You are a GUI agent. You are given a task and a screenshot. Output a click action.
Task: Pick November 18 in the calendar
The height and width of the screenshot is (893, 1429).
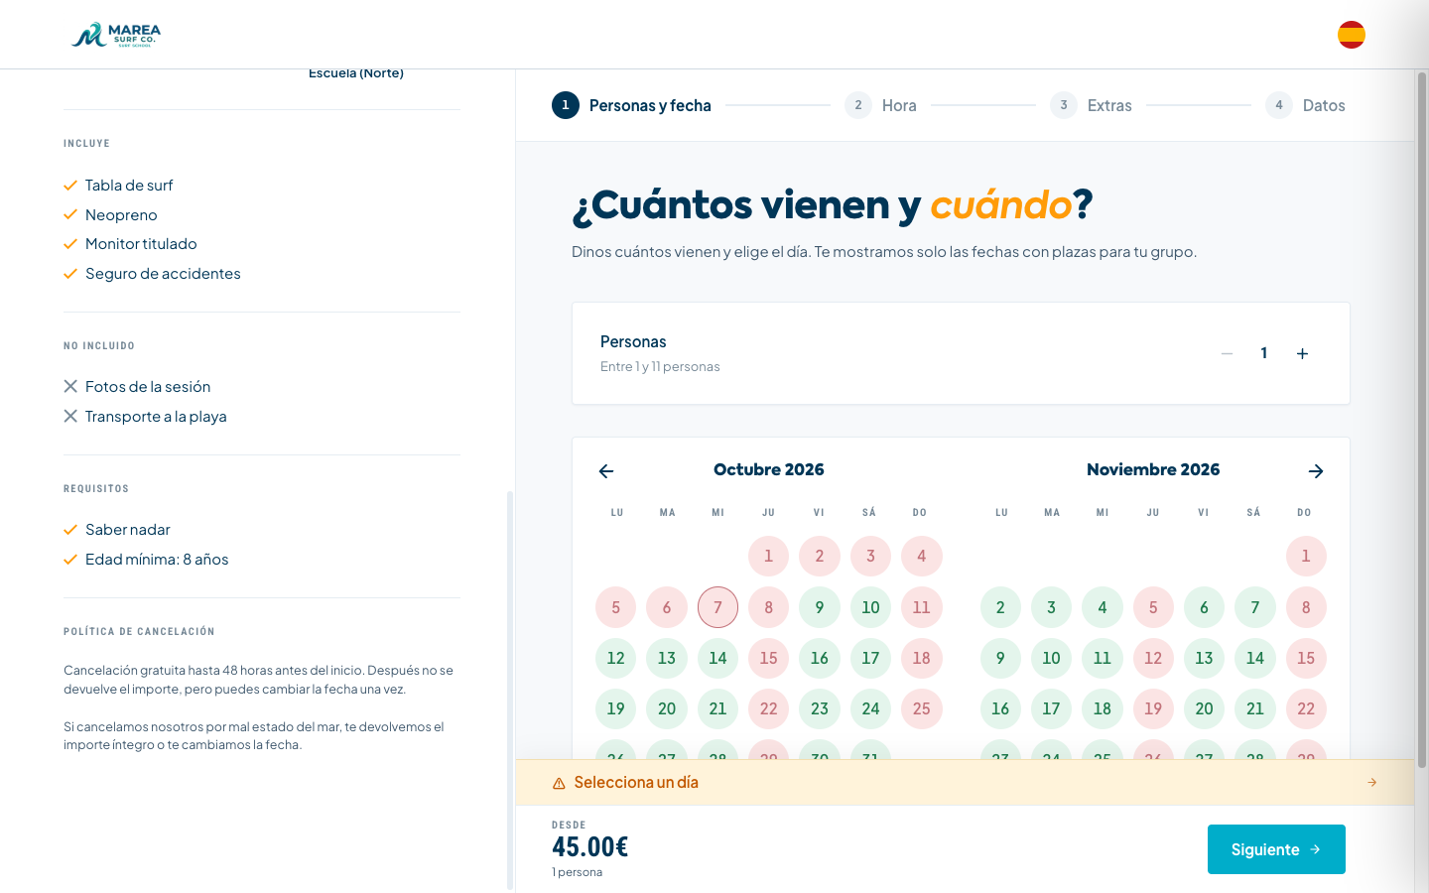[x=1103, y=708]
